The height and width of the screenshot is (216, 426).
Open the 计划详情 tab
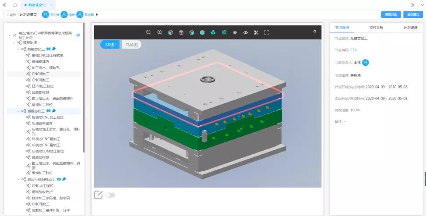(411, 28)
